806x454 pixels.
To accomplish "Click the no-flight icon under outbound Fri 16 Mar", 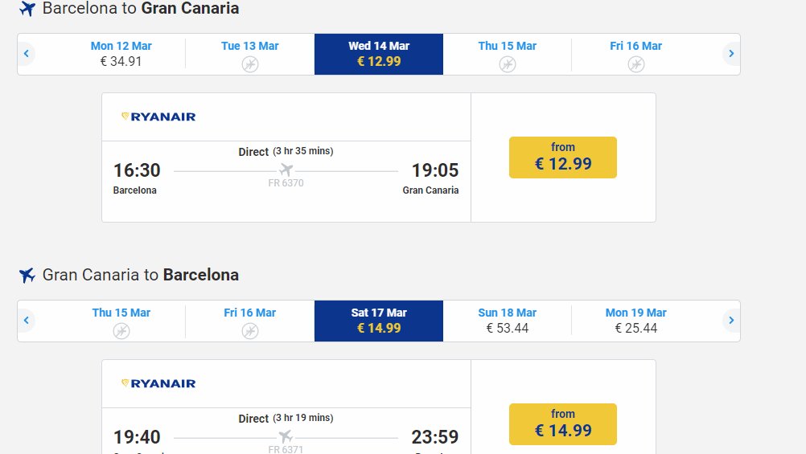I will (635, 64).
